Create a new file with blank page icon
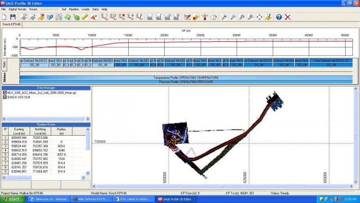Viewport: 360px width, 203px height. [4, 17]
